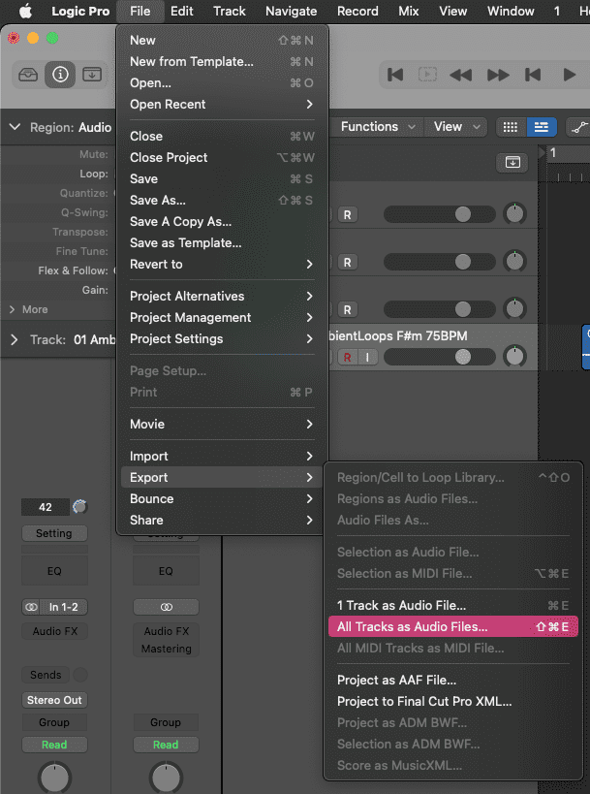Screen dimensions: 590x794
Task: Expand the Track: 01 Amb section
Action: [15, 339]
